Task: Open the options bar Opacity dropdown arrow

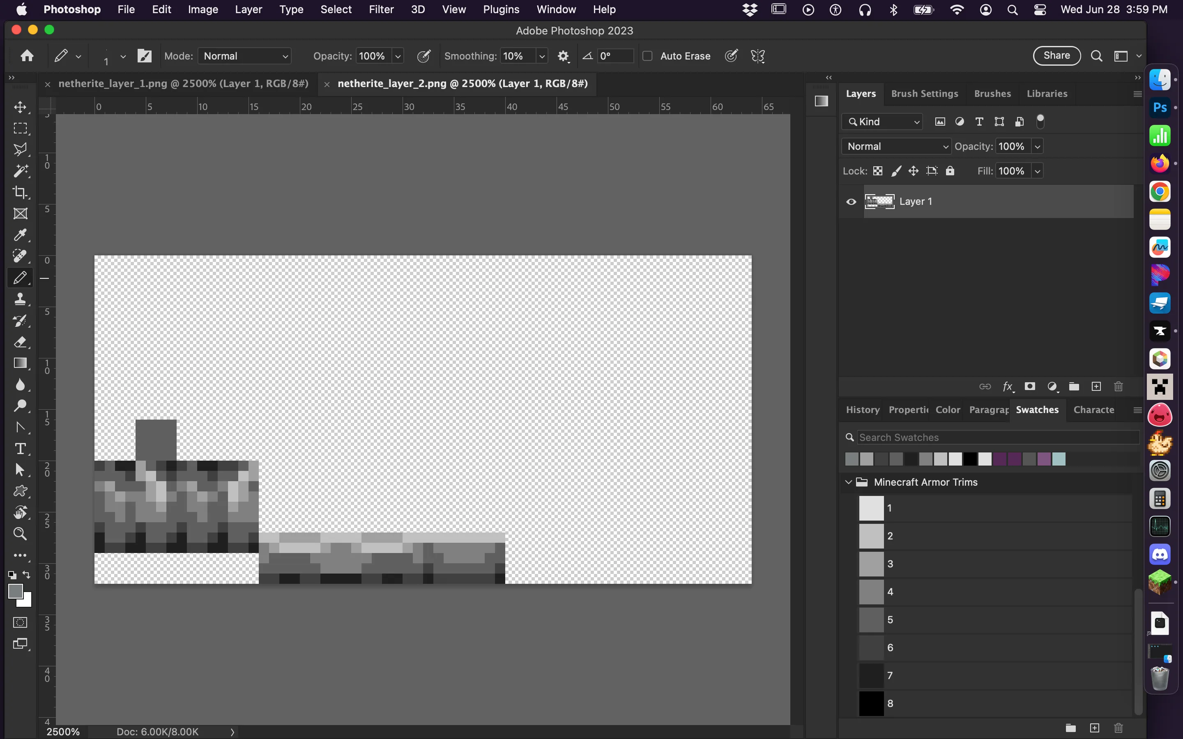Action: [398, 56]
